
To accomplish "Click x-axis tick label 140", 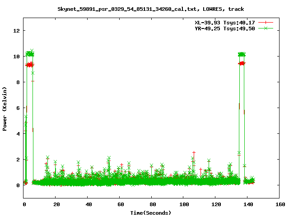I will click(x=248, y=204).
